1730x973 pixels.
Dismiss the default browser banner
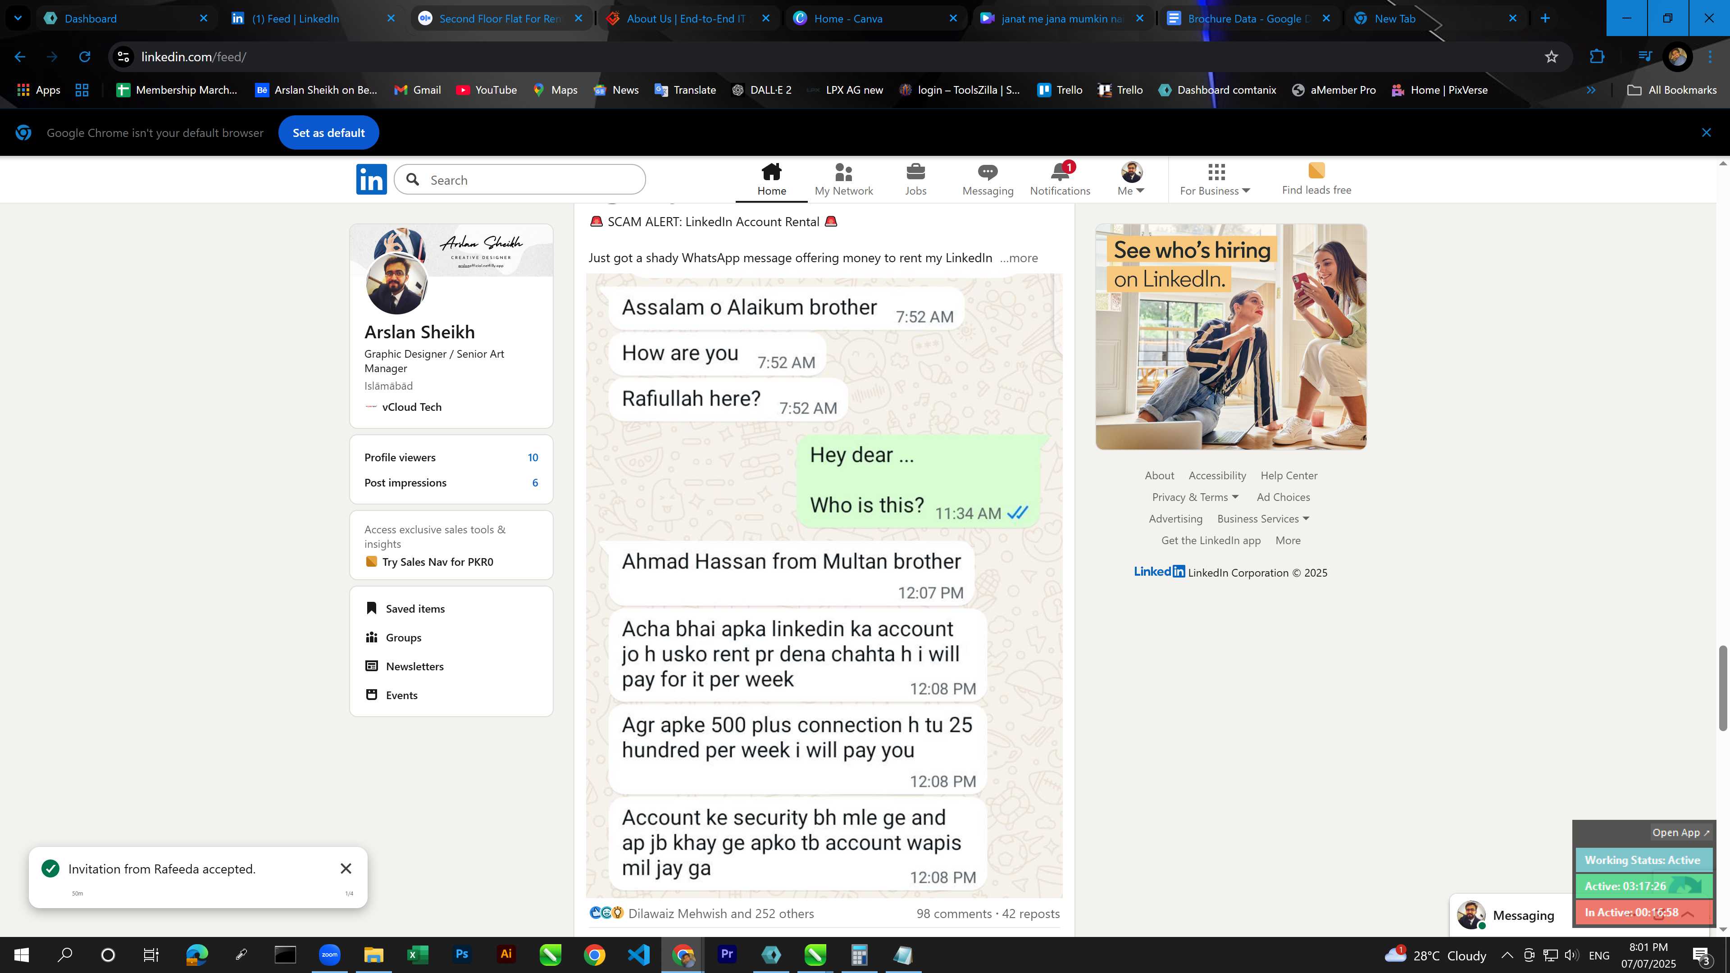coord(1706,133)
